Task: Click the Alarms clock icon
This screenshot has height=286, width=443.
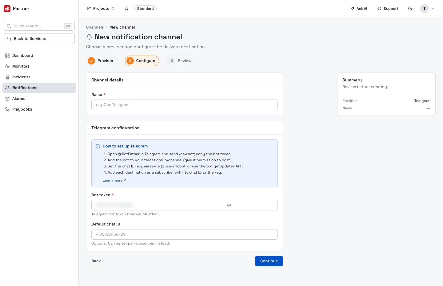Action: 7,99
